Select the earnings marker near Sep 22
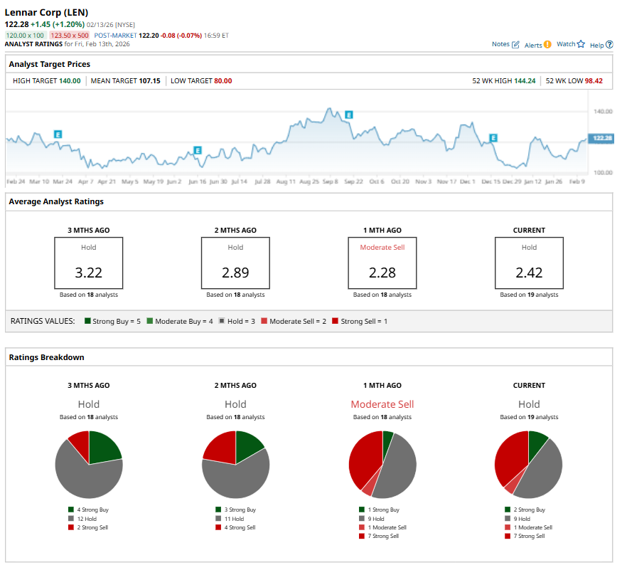 [x=348, y=115]
